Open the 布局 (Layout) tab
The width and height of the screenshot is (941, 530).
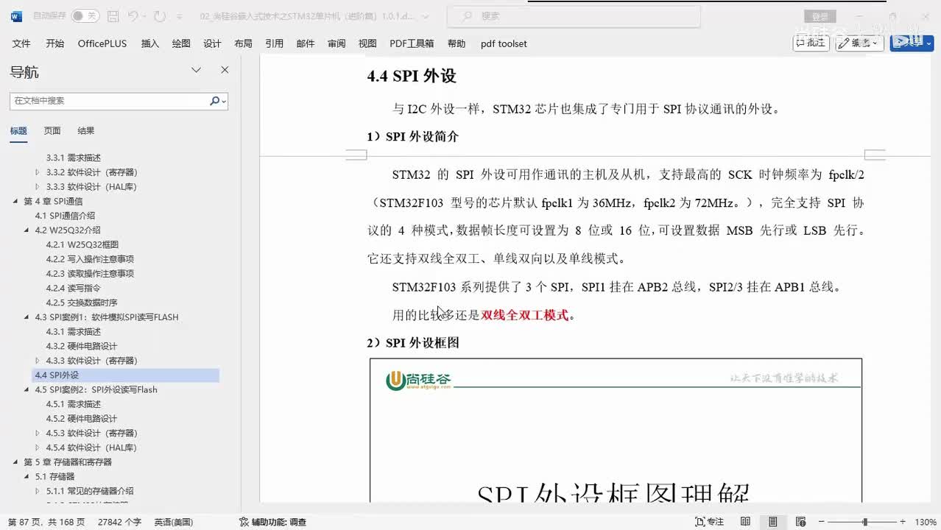click(243, 43)
